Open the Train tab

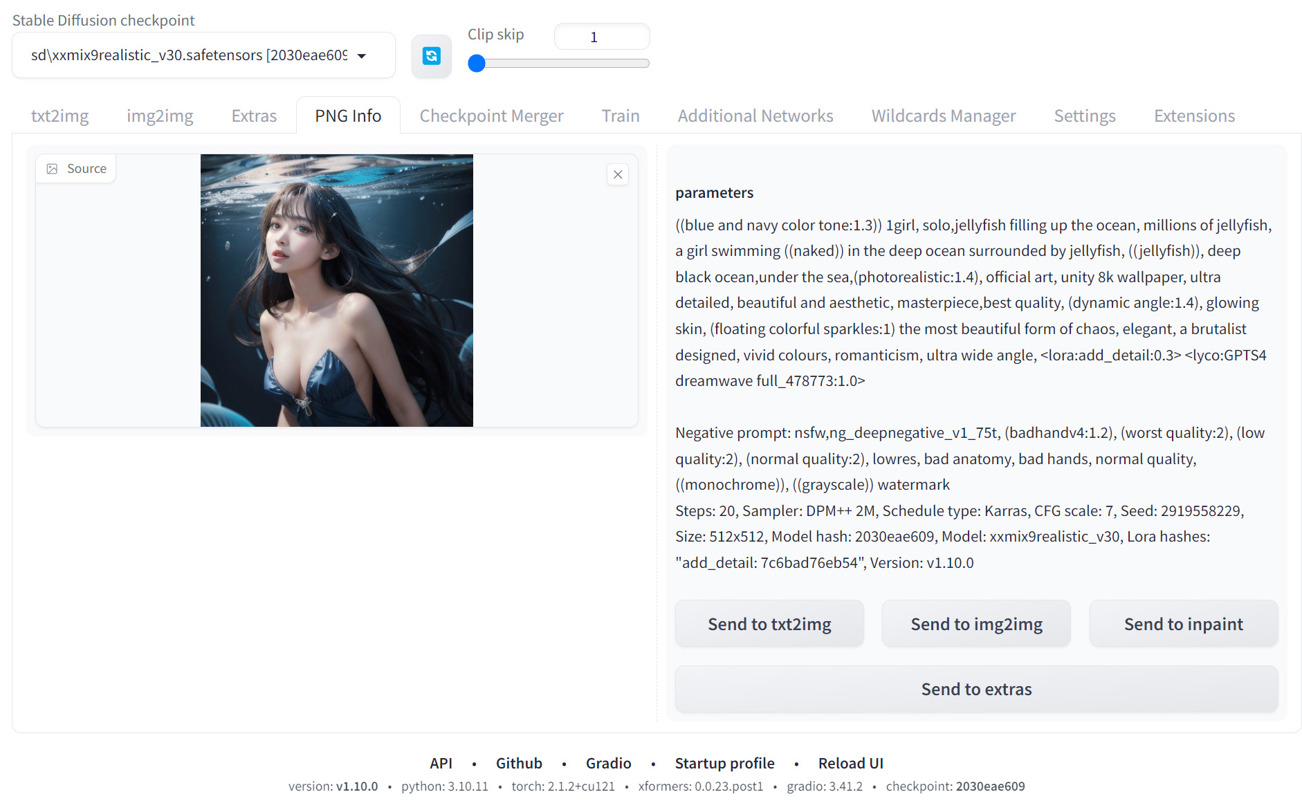(620, 116)
